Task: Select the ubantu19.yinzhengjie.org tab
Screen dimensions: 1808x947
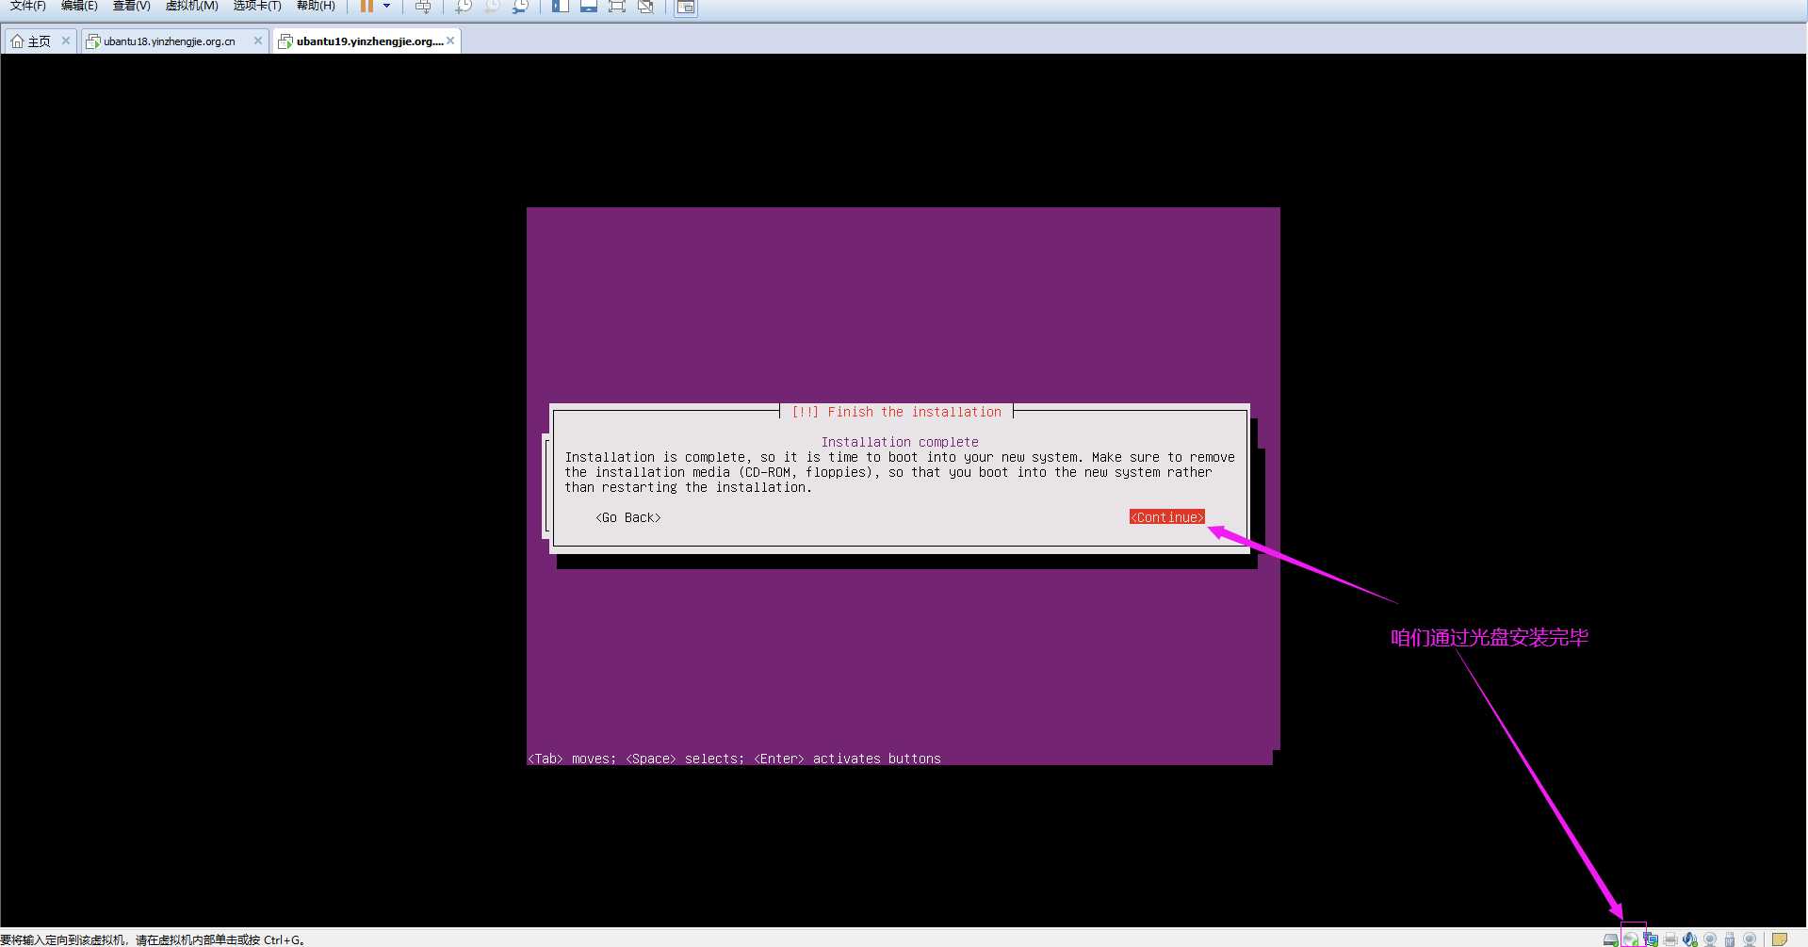Action: point(369,41)
